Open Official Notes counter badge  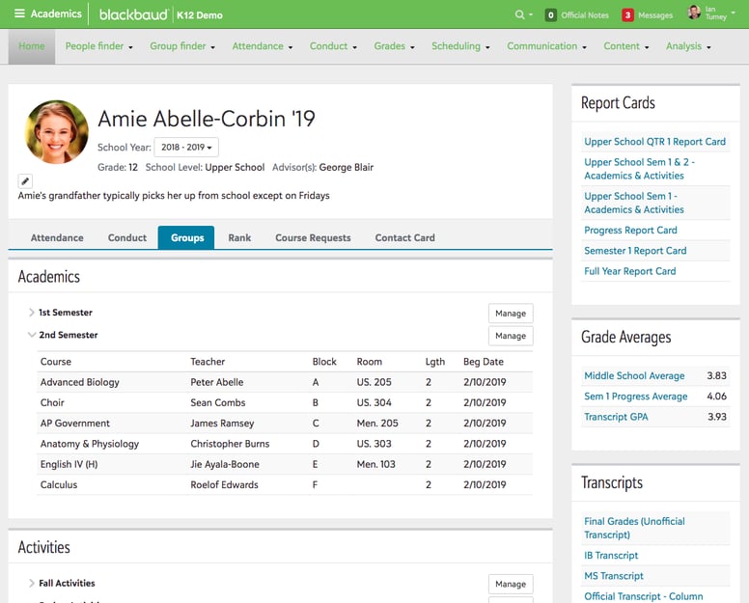point(550,15)
